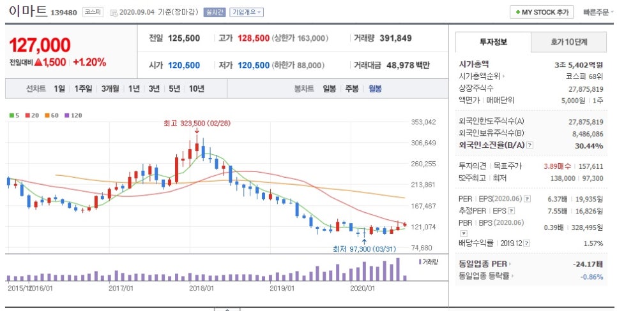
Task: Select the 1년 line chart period
Action: point(133,89)
